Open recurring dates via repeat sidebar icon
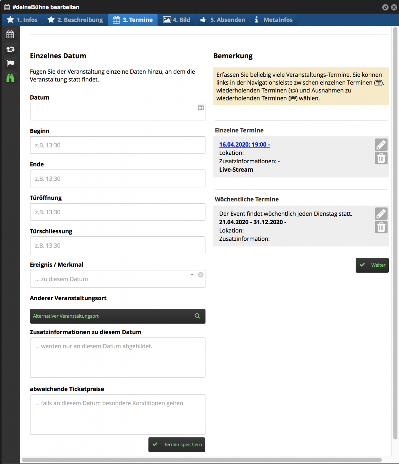This screenshot has width=399, height=464. [x=10, y=49]
